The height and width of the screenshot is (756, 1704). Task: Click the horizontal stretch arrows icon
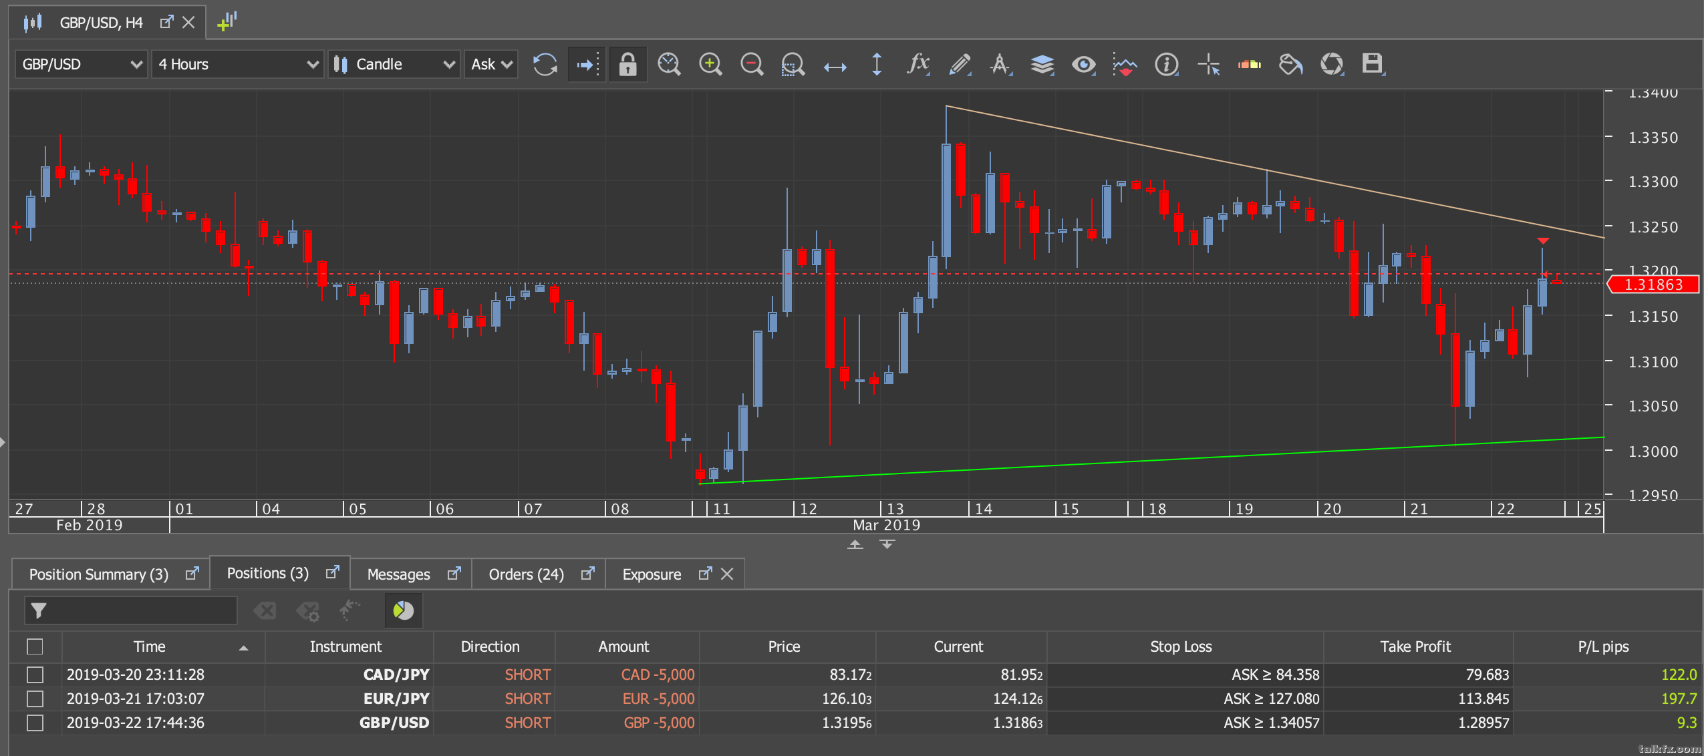click(835, 66)
